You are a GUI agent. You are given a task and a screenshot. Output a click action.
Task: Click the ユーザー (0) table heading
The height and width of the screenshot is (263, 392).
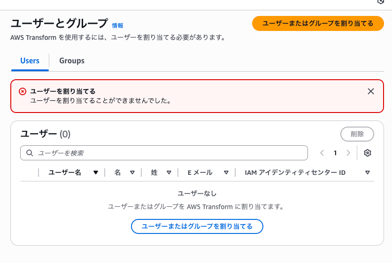point(45,134)
